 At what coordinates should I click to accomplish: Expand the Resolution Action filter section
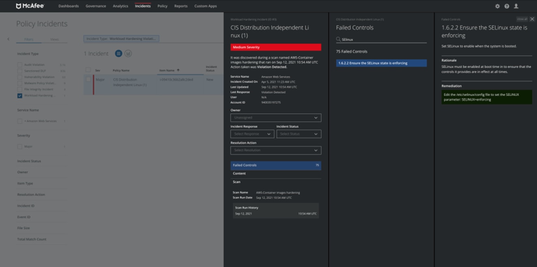pyautogui.click(x=31, y=194)
